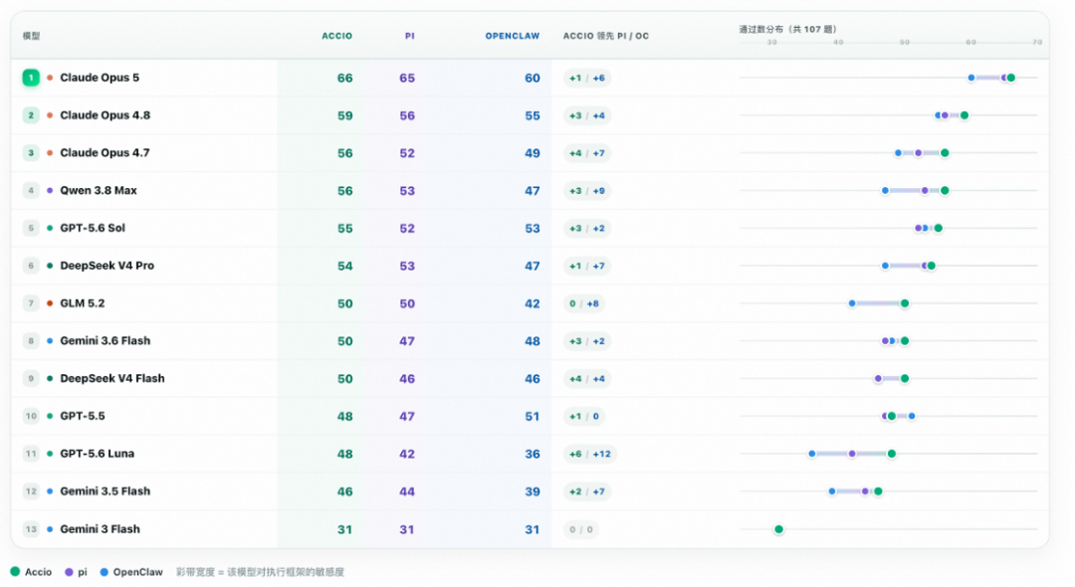Screen dimensions: 1075x587
Task: Click the green Accio legend dot
Action: tap(15, 571)
